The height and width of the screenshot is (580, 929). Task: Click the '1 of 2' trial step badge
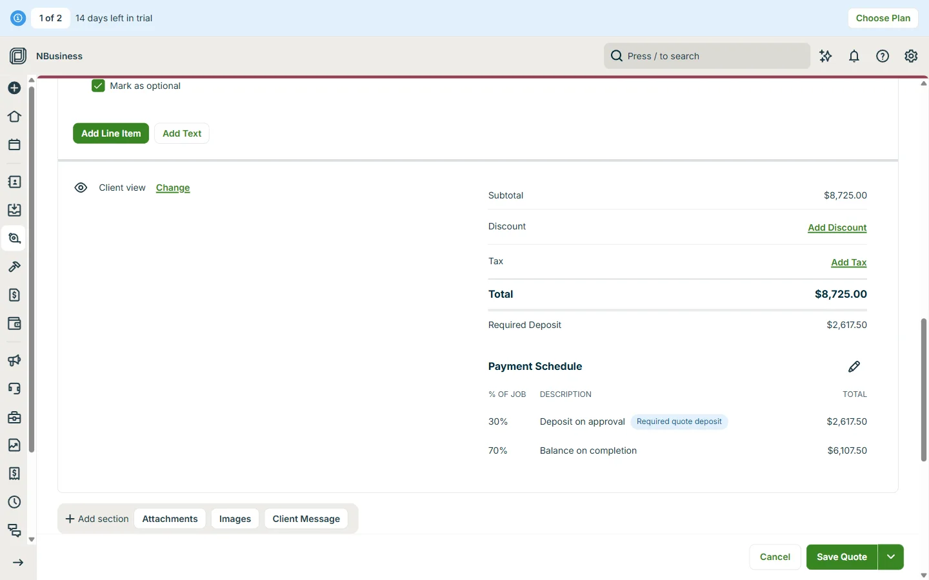[x=50, y=18]
